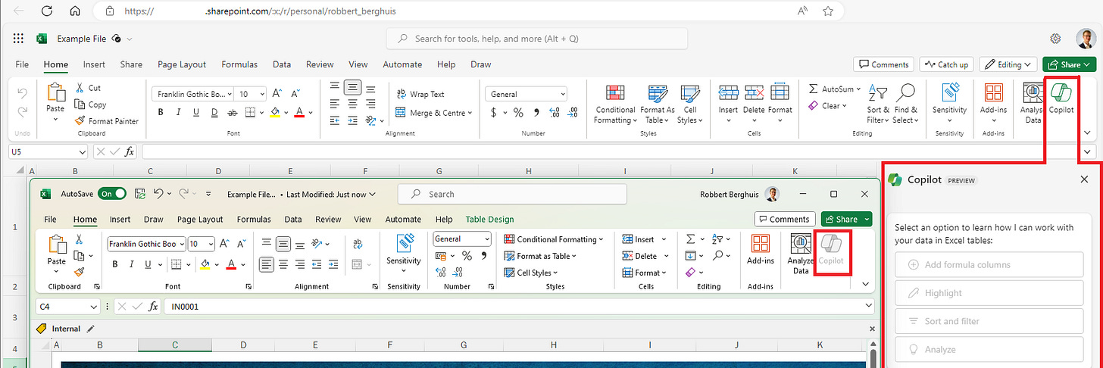Open the Table Design tab in desktop Excel
Image resolution: width=1103 pixels, height=368 pixels.
[489, 220]
